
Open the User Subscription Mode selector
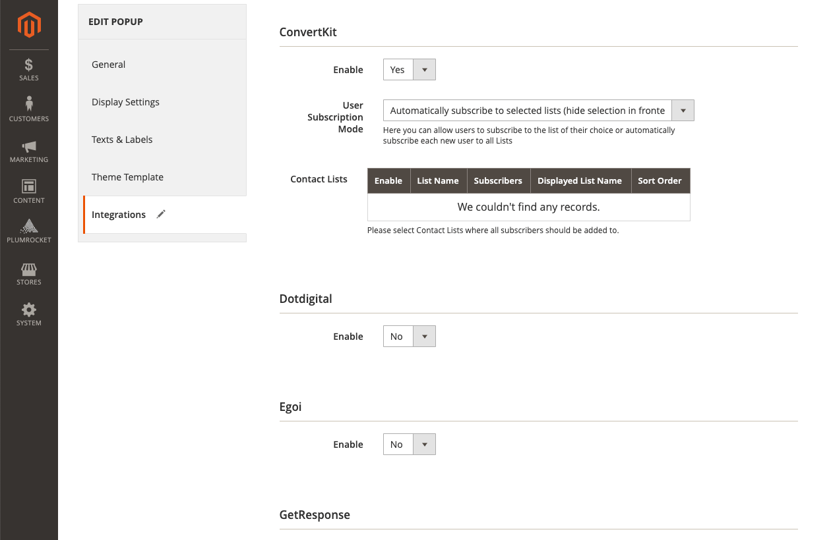683,110
